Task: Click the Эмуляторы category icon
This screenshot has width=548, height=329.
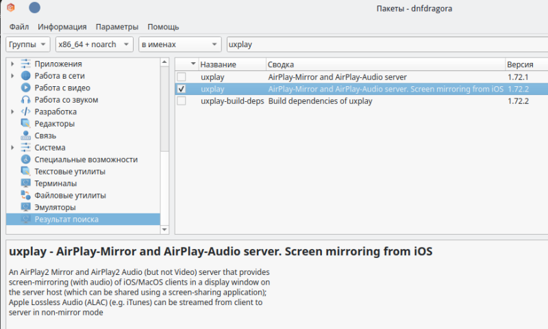Action: (26, 207)
